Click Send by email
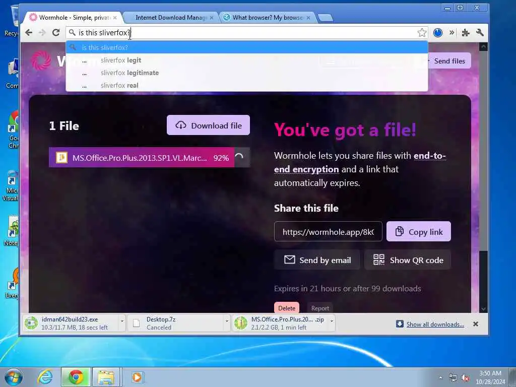Viewport: 516px width, 387px height. 317,260
